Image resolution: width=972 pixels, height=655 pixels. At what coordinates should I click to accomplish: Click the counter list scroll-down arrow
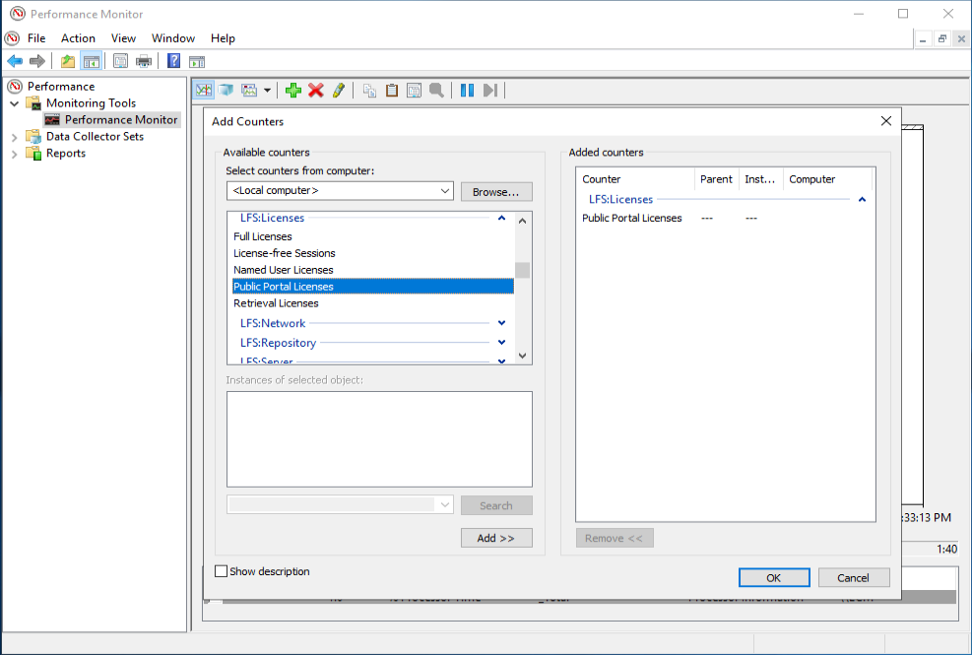(x=523, y=356)
